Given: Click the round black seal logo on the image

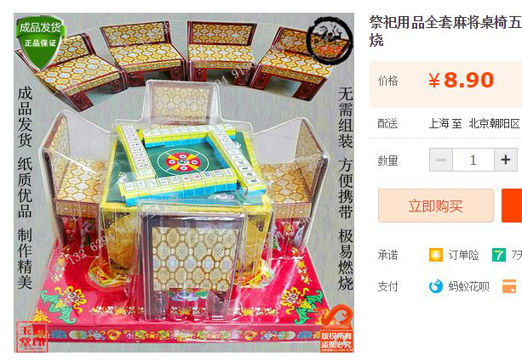Looking at the screenshot, I should 329,40.
